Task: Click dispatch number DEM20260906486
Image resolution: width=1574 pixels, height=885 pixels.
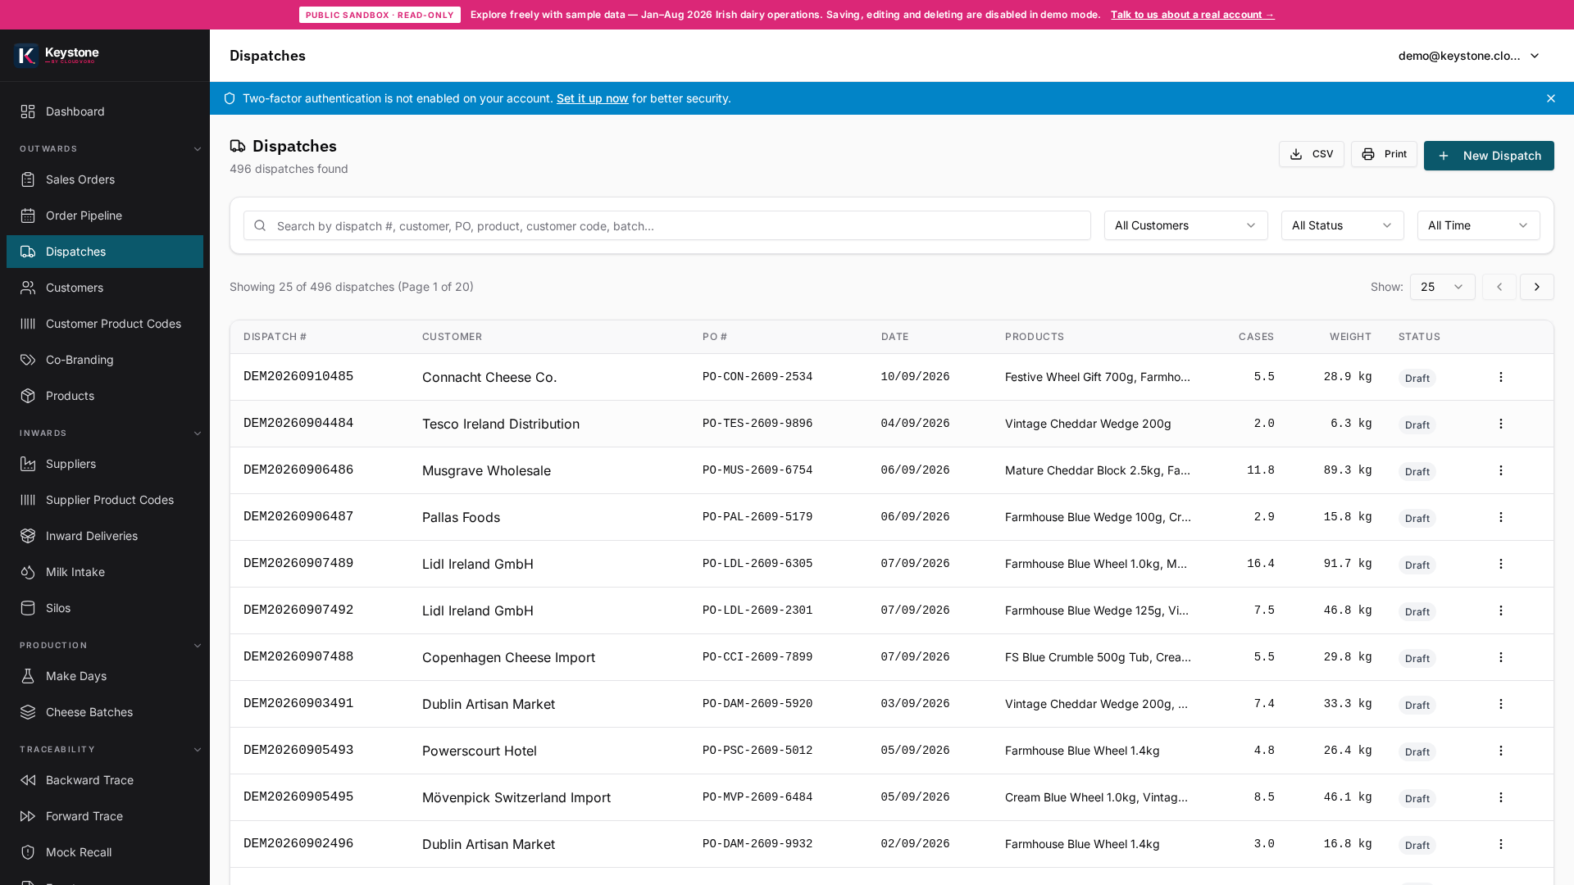Action: tap(298, 470)
